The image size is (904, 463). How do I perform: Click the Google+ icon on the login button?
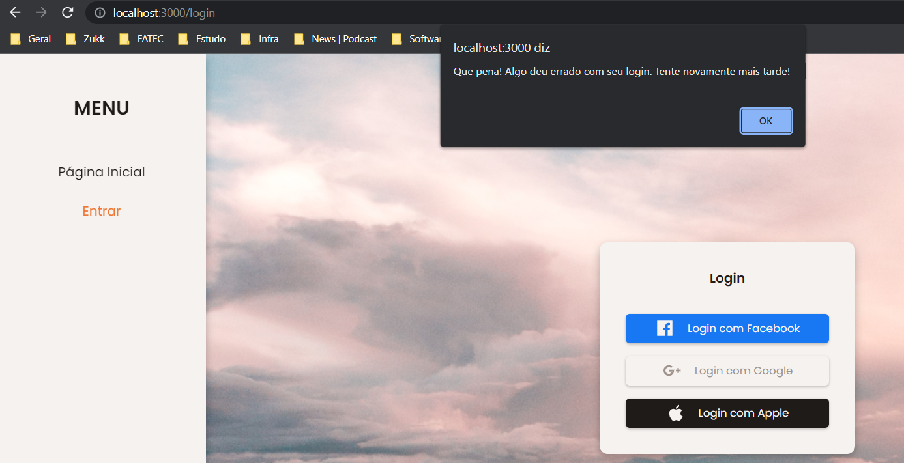671,371
